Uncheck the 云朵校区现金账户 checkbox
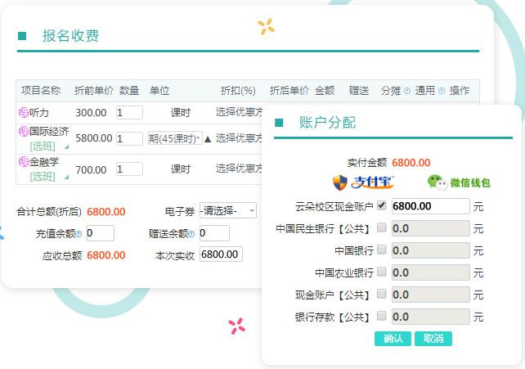Screen dimensions: 525x369 [x=382, y=205]
